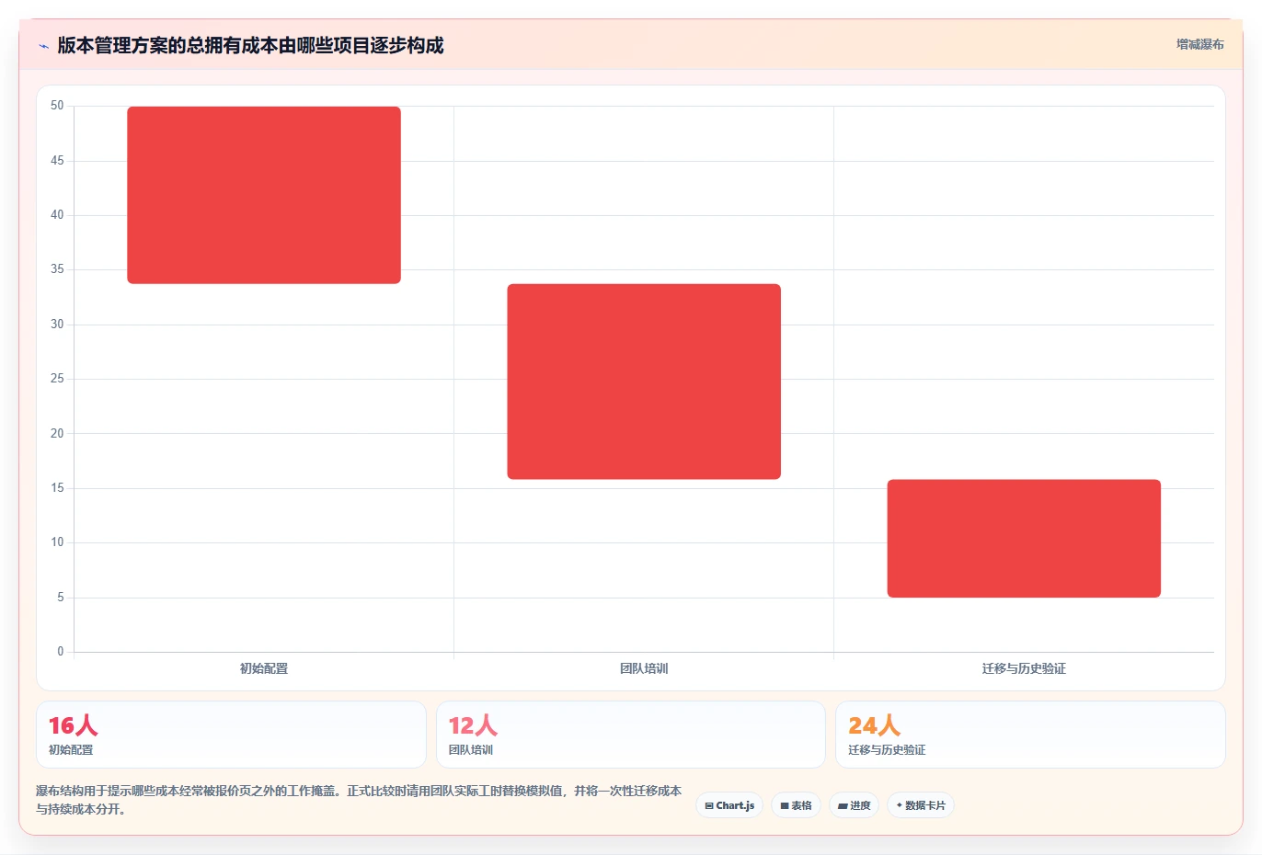Screen dimensions: 1262x855
Task: Click the 增减瀑布 label in the header
Action: (x=1199, y=44)
